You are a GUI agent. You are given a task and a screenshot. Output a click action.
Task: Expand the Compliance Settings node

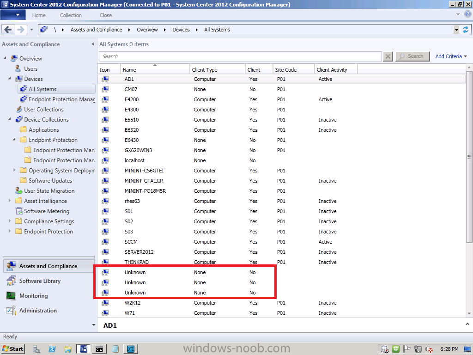click(x=10, y=220)
